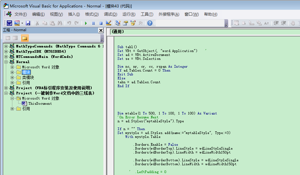Open the Toolbox icon

coord(141,23)
